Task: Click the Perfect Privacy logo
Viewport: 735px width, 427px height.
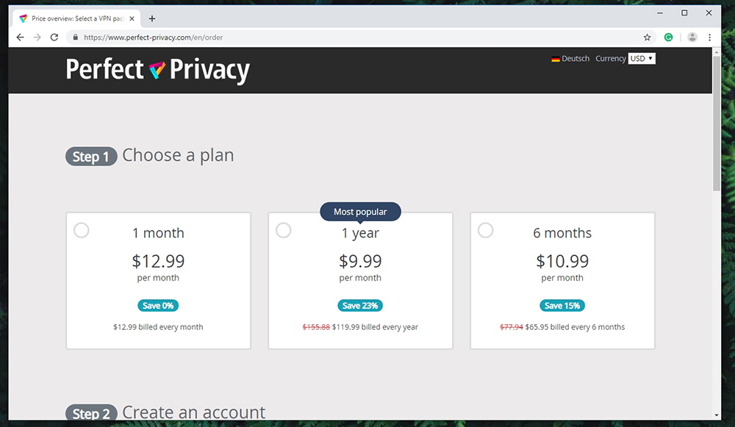Action: click(157, 70)
